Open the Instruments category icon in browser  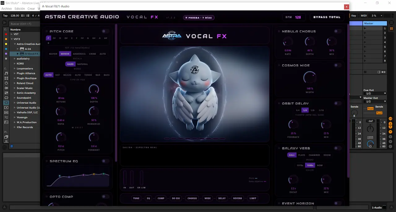tap(6, 83)
